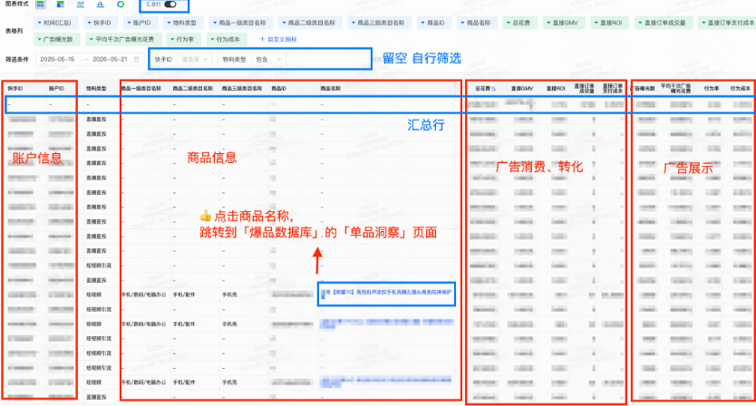The width and height of the screenshot is (756, 406).
Task: Click 手机壳 in the 荣耀70 product row
Action: click(229, 295)
